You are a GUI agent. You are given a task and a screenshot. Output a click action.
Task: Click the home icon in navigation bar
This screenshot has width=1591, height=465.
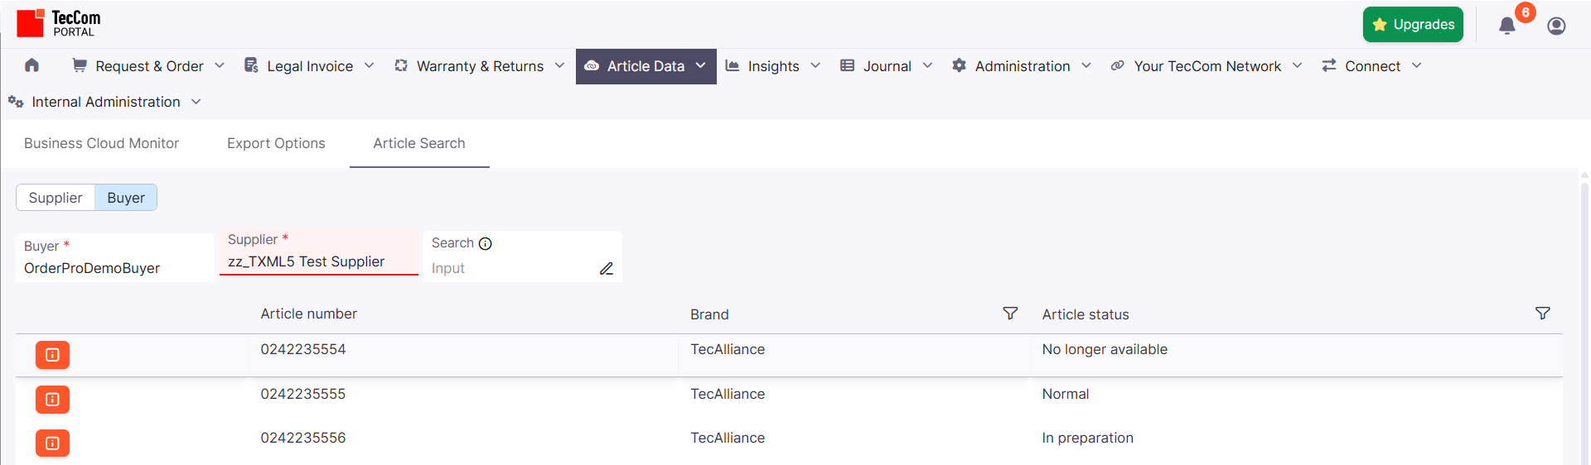click(31, 65)
